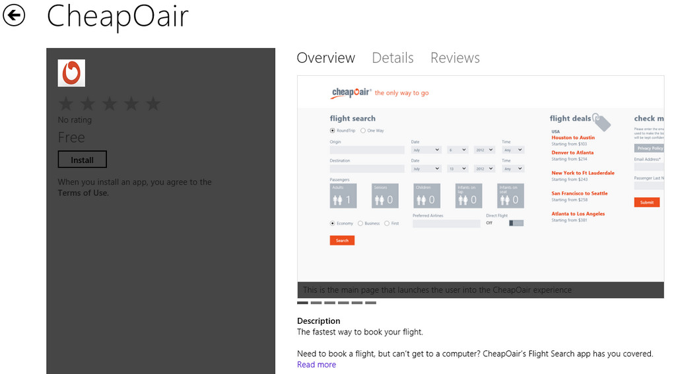
Task: Select the first screenshot page indicator
Action: [x=302, y=303]
